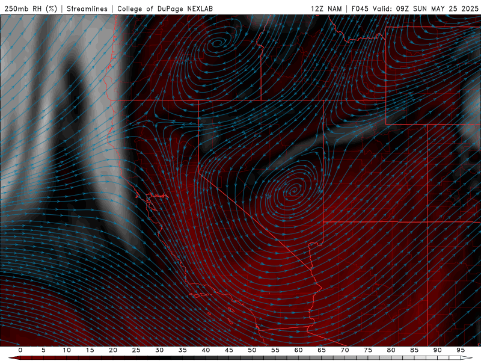Screen dimensions: 481x361
Task: Click the colorbar label "80"
Action: coord(391,350)
